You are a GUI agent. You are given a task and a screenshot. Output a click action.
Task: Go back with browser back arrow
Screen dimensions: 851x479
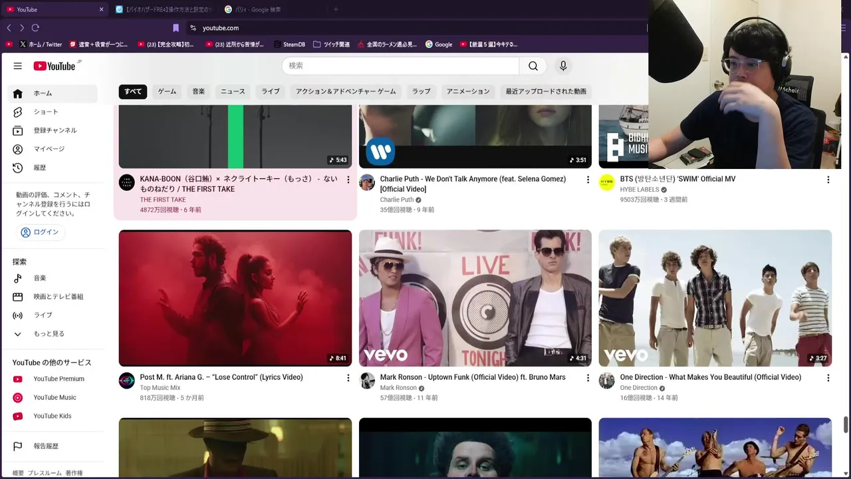coord(9,28)
